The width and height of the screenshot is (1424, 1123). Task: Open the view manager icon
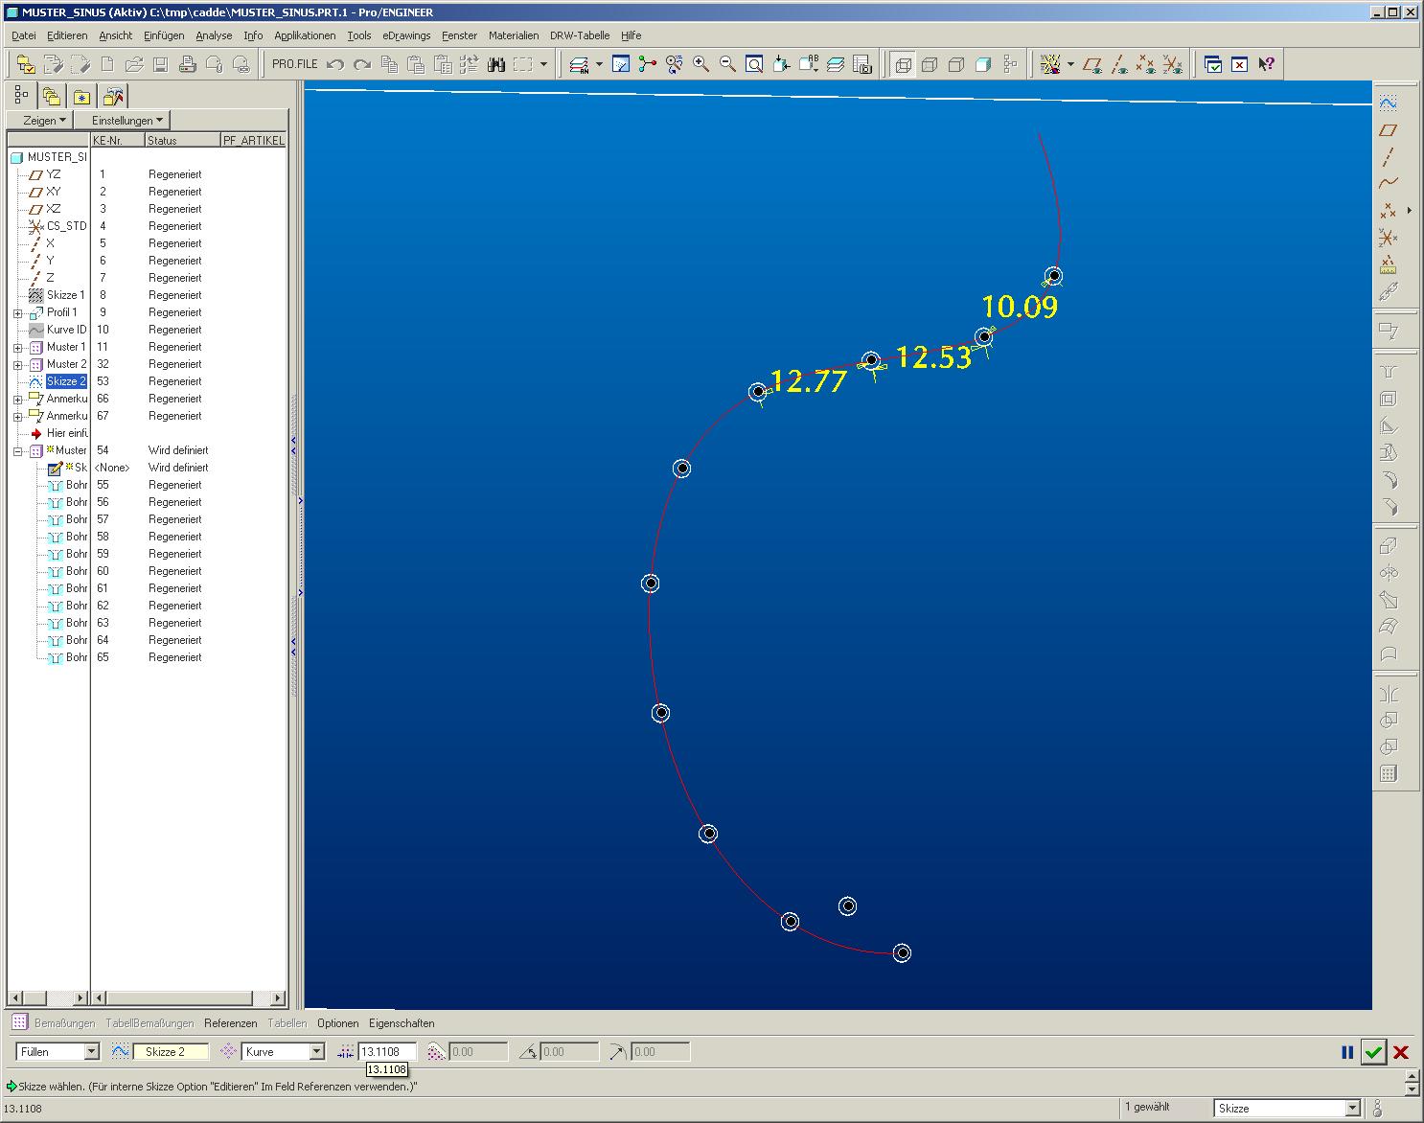[862, 64]
